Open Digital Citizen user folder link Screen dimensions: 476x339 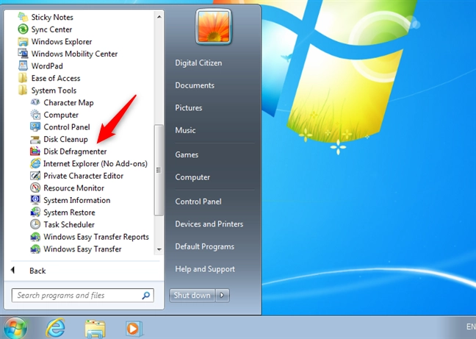point(198,63)
